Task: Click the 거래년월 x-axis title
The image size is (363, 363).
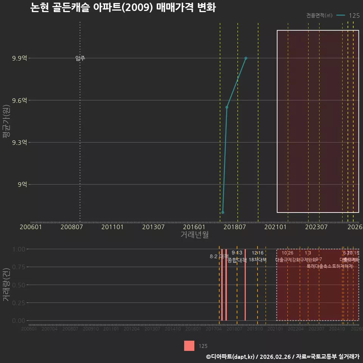Action: (x=194, y=234)
